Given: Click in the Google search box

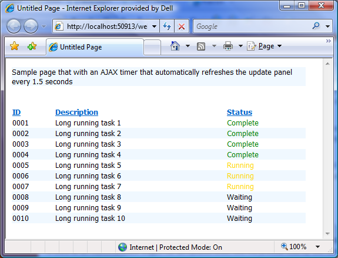Looking at the screenshot, I should [252, 27].
